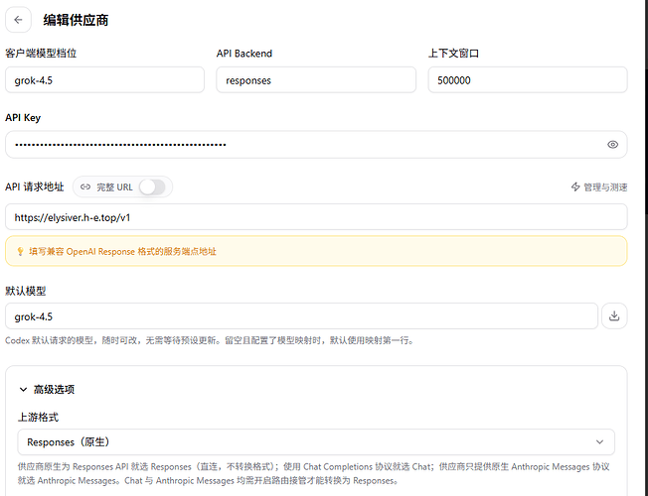Click the 默认模型 grok-4.5 field
This screenshot has height=496, width=648.
coord(301,316)
